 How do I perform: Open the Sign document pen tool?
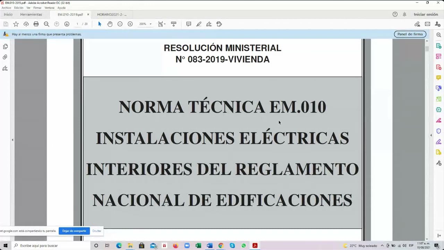click(209, 24)
